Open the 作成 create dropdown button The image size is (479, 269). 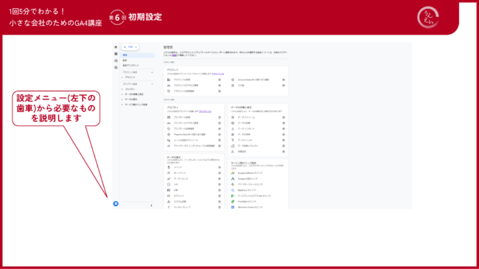pyautogui.click(x=130, y=47)
